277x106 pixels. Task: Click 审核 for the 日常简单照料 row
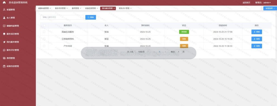click(257, 39)
